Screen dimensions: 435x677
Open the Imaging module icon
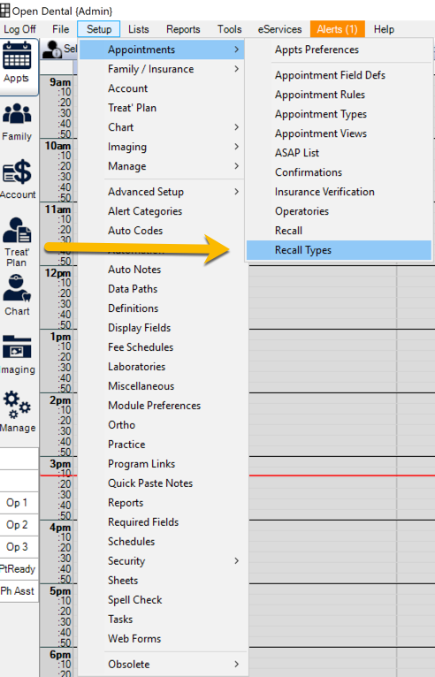(17, 346)
